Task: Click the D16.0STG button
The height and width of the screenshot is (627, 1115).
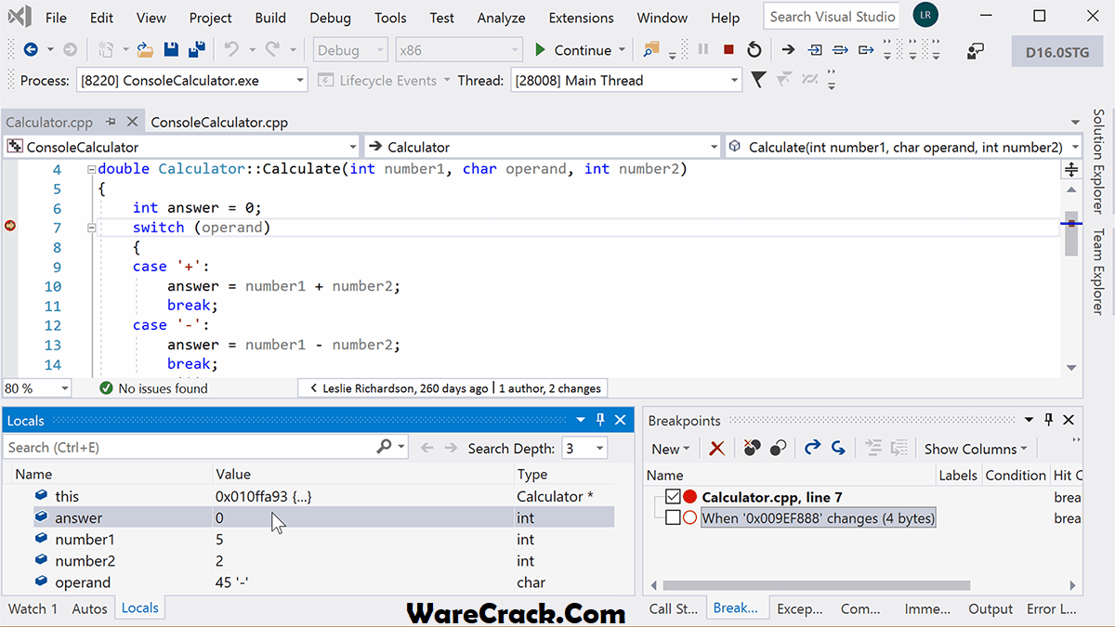Action: point(1056,52)
